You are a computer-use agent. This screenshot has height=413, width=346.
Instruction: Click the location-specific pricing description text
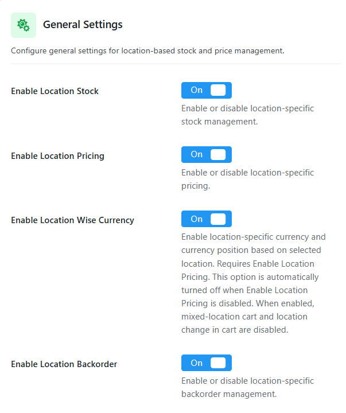pyautogui.click(x=247, y=180)
